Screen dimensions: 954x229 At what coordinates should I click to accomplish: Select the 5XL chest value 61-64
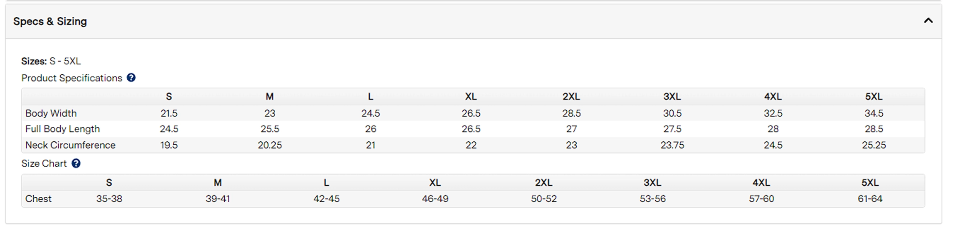click(870, 199)
